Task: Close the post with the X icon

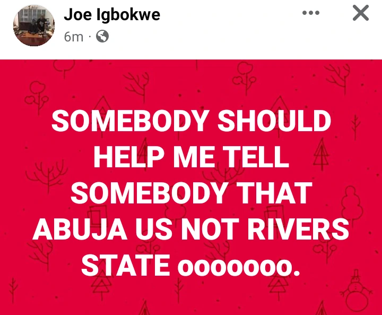Action: tap(361, 13)
